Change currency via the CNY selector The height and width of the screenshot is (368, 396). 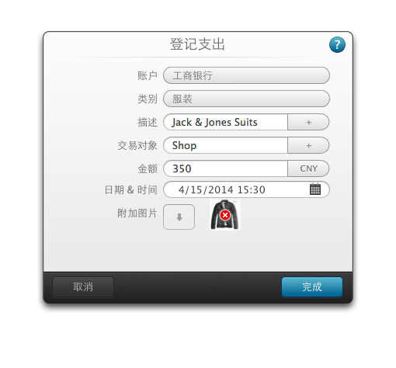coord(308,168)
